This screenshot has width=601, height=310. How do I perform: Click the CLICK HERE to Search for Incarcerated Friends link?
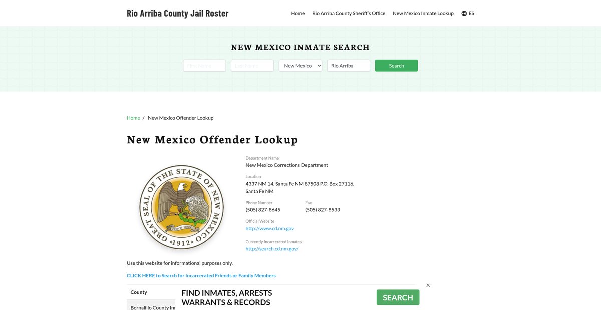point(201,275)
